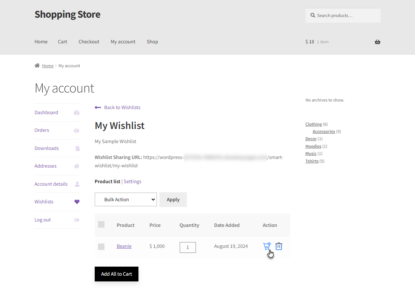Click the Wishlist Sharing URL text

click(x=189, y=161)
